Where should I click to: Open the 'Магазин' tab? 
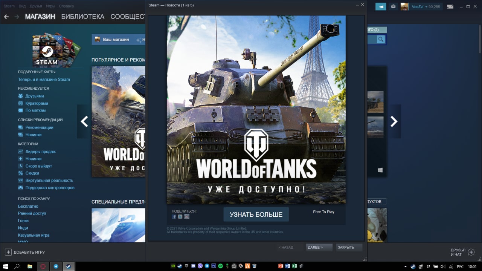pyautogui.click(x=40, y=17)
